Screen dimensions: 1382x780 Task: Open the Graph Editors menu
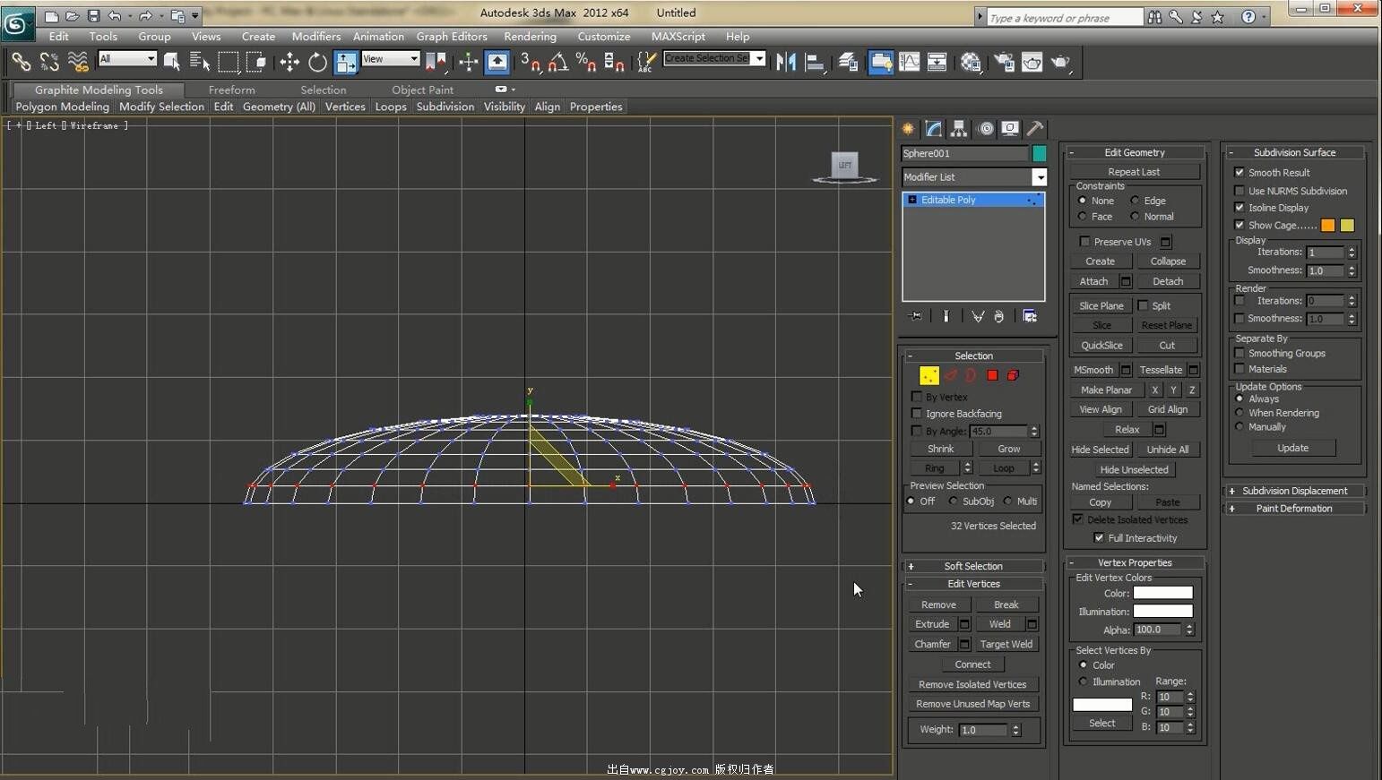pyautogui.click(x=452, y=37)
